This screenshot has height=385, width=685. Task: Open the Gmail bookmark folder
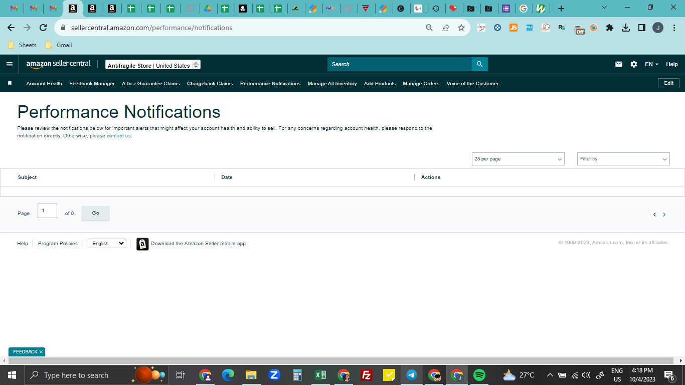(59, 45)
